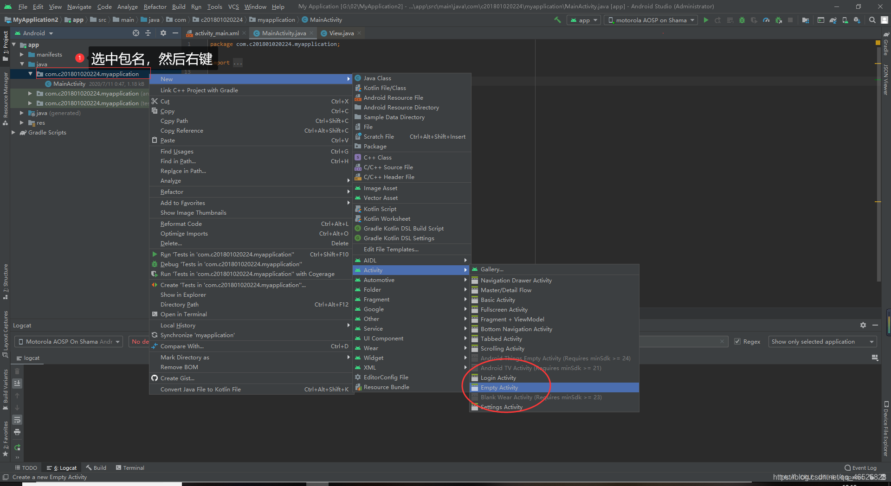Toggle the Regex checkbox in Logcat
The height and width of the screenshot is (486, 891).
(x=737, y=342)
